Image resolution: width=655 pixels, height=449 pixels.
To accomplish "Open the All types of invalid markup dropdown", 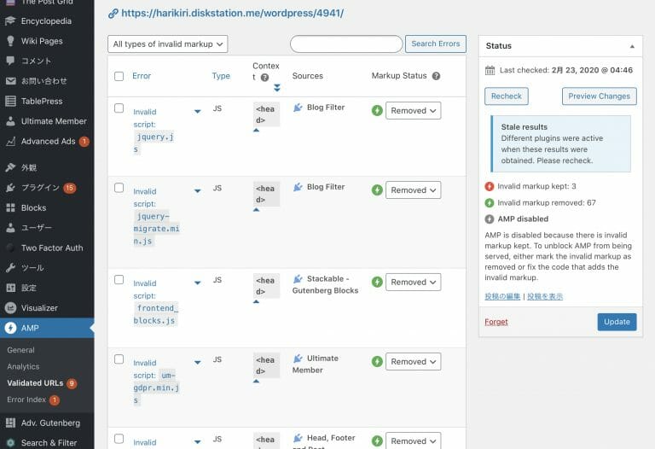I will (x=167, y=44).
